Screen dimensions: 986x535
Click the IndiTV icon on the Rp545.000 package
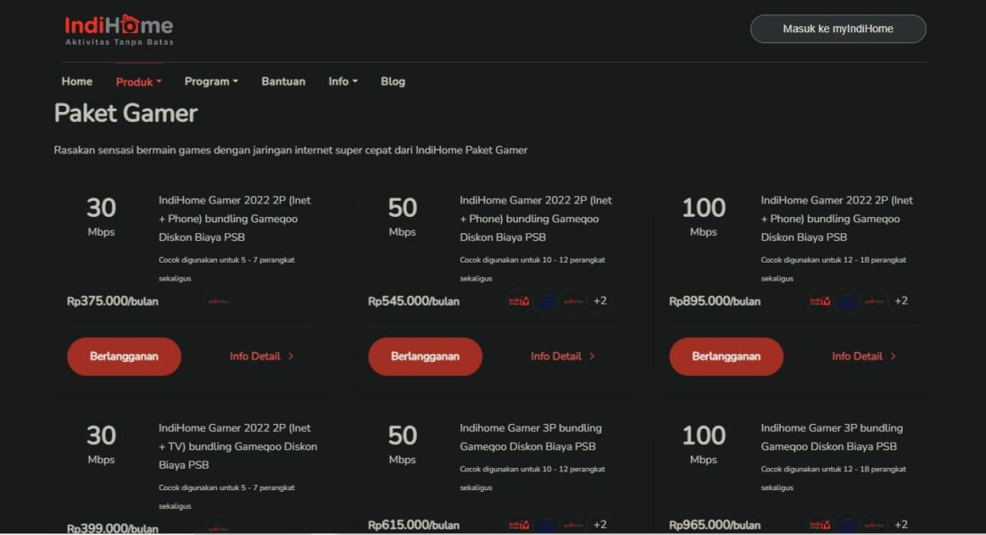click(x=519, y=301)
